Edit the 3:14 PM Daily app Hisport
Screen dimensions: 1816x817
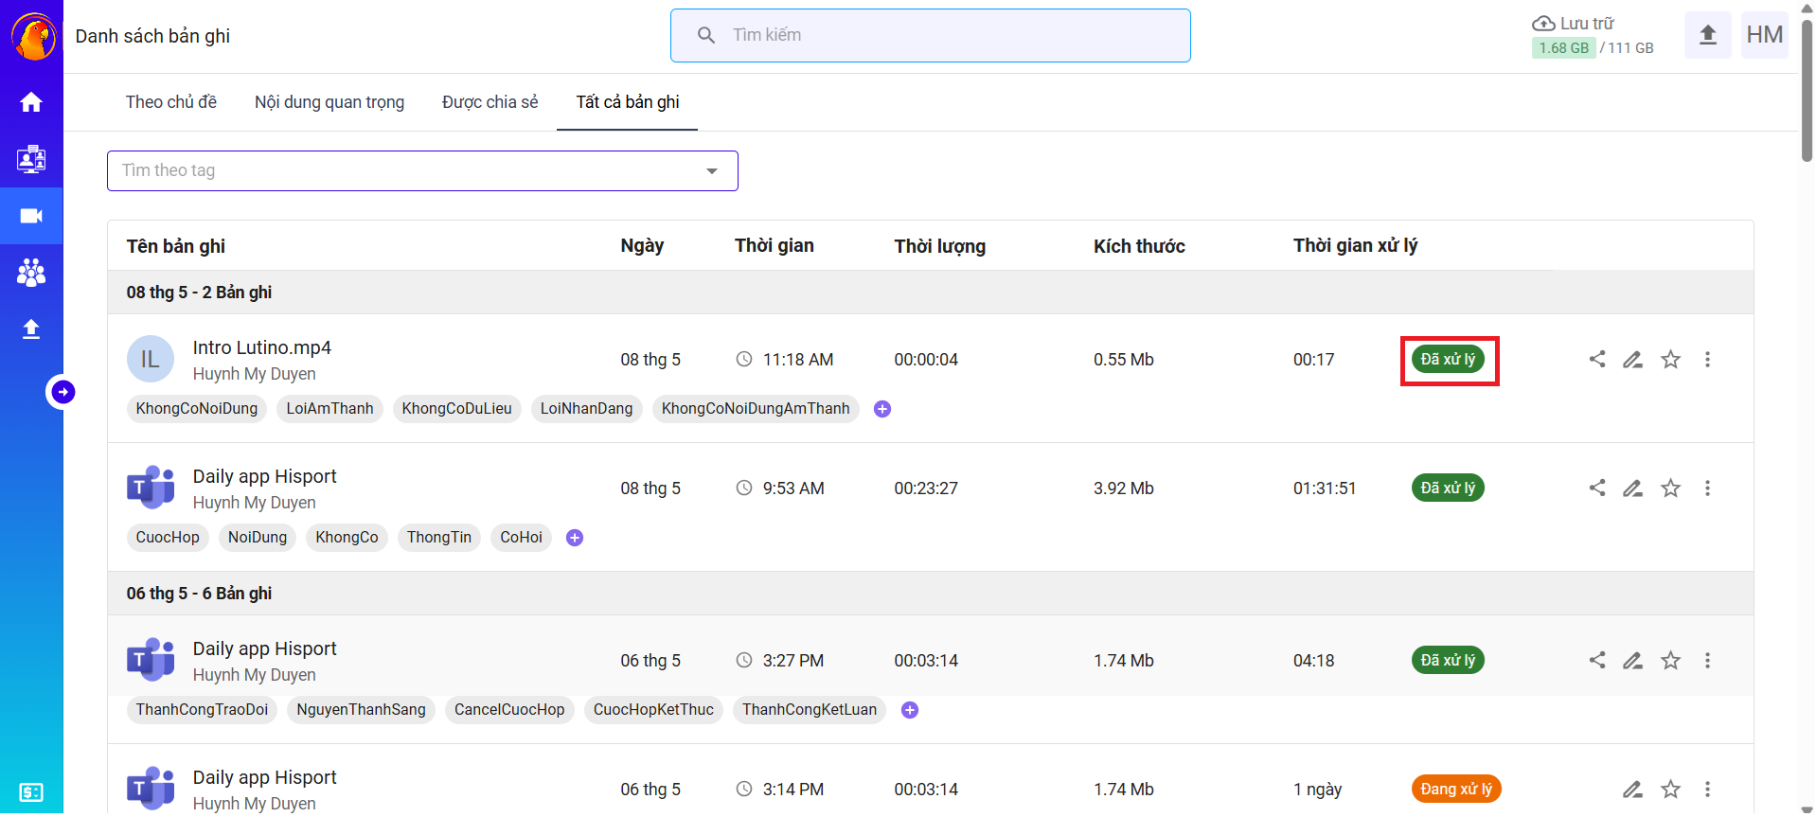coord(1633,790)
